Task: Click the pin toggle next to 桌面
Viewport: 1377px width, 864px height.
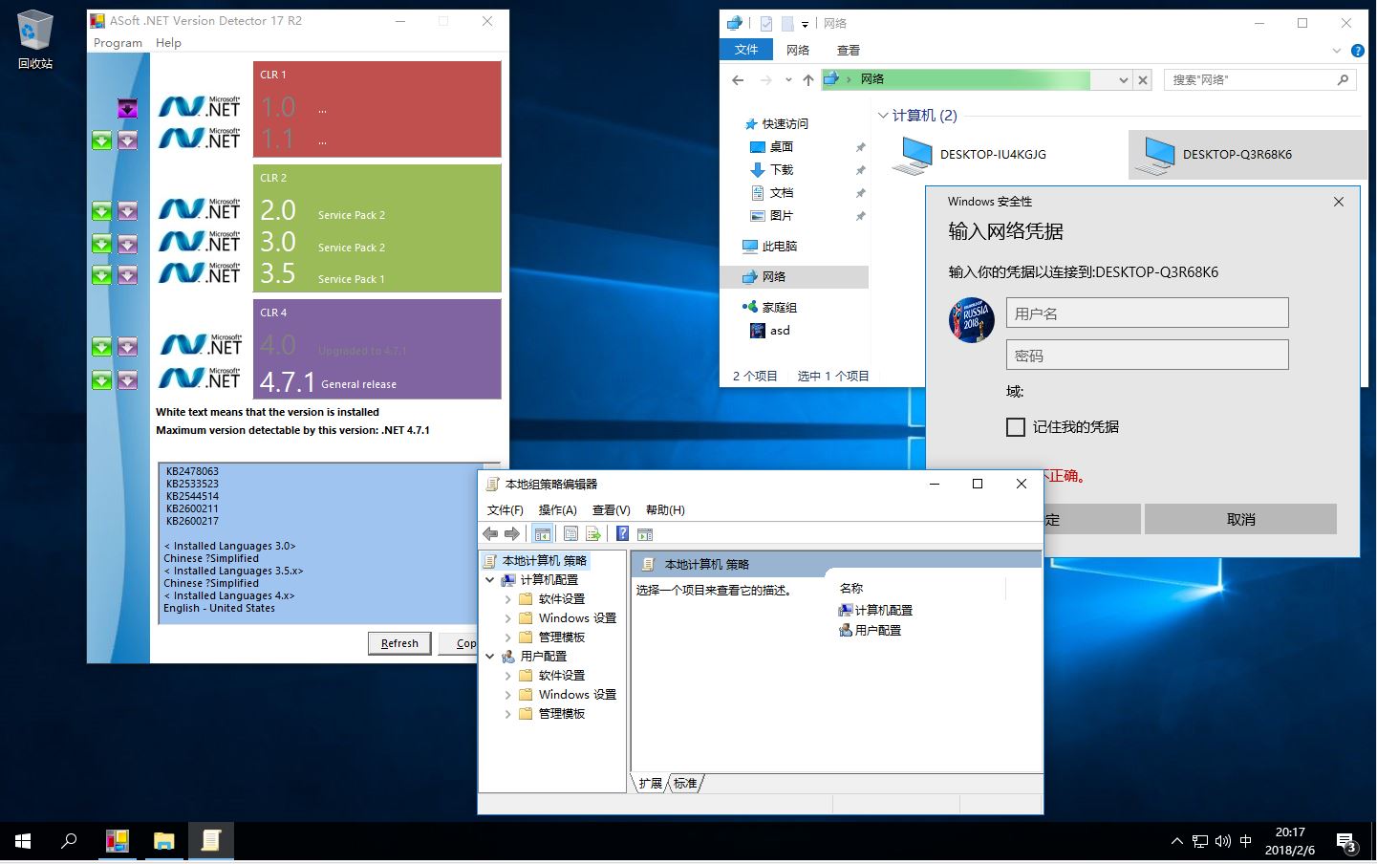Action: [x=861, y=146]
